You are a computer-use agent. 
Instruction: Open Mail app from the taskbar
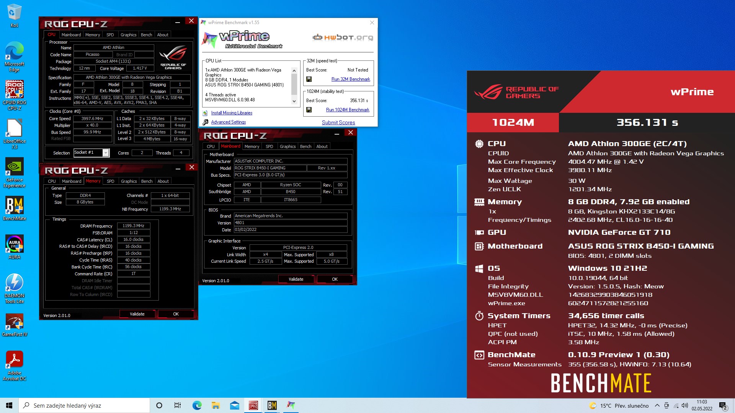234,405
